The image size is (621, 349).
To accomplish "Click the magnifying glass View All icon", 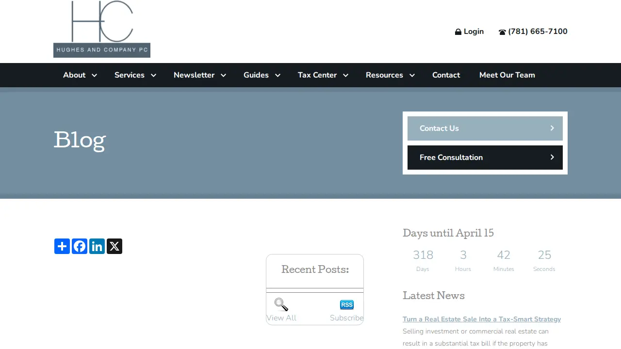I will pyautogui.click(x=281, y=304).
